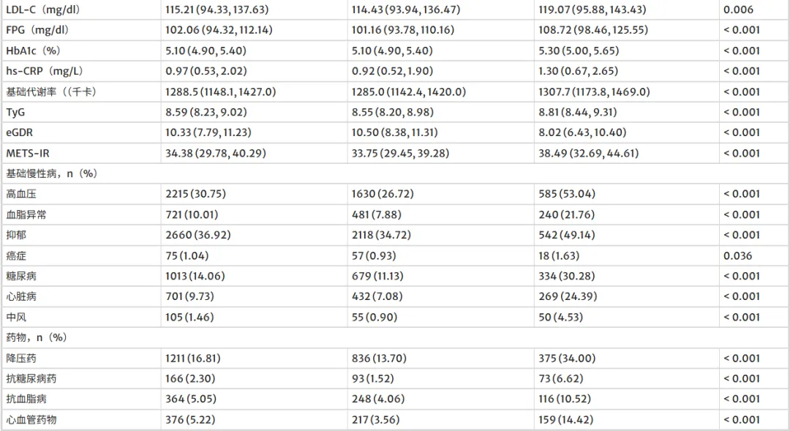Select the 抗糖尿病药 row label
Viewport: 790px width, 431px height.
point(31,378)
